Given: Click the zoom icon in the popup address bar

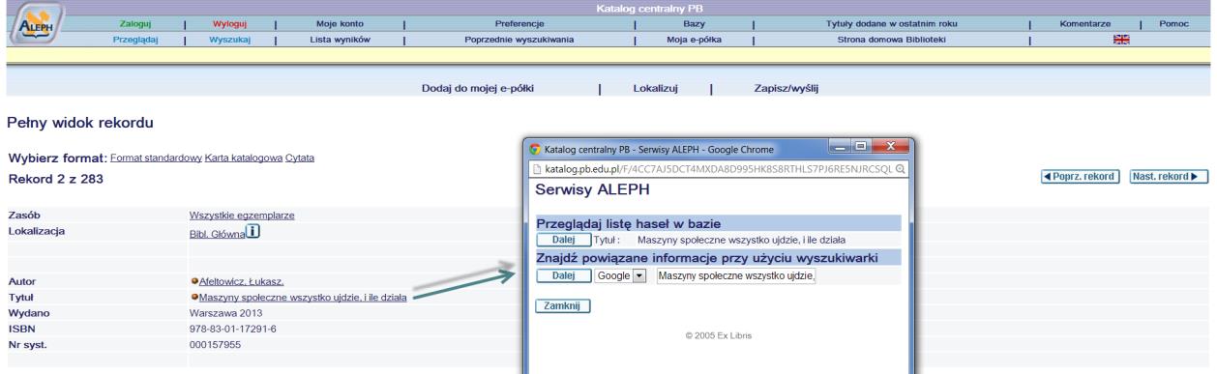Looking at the screenshot, I should click(x=901, y=168).
